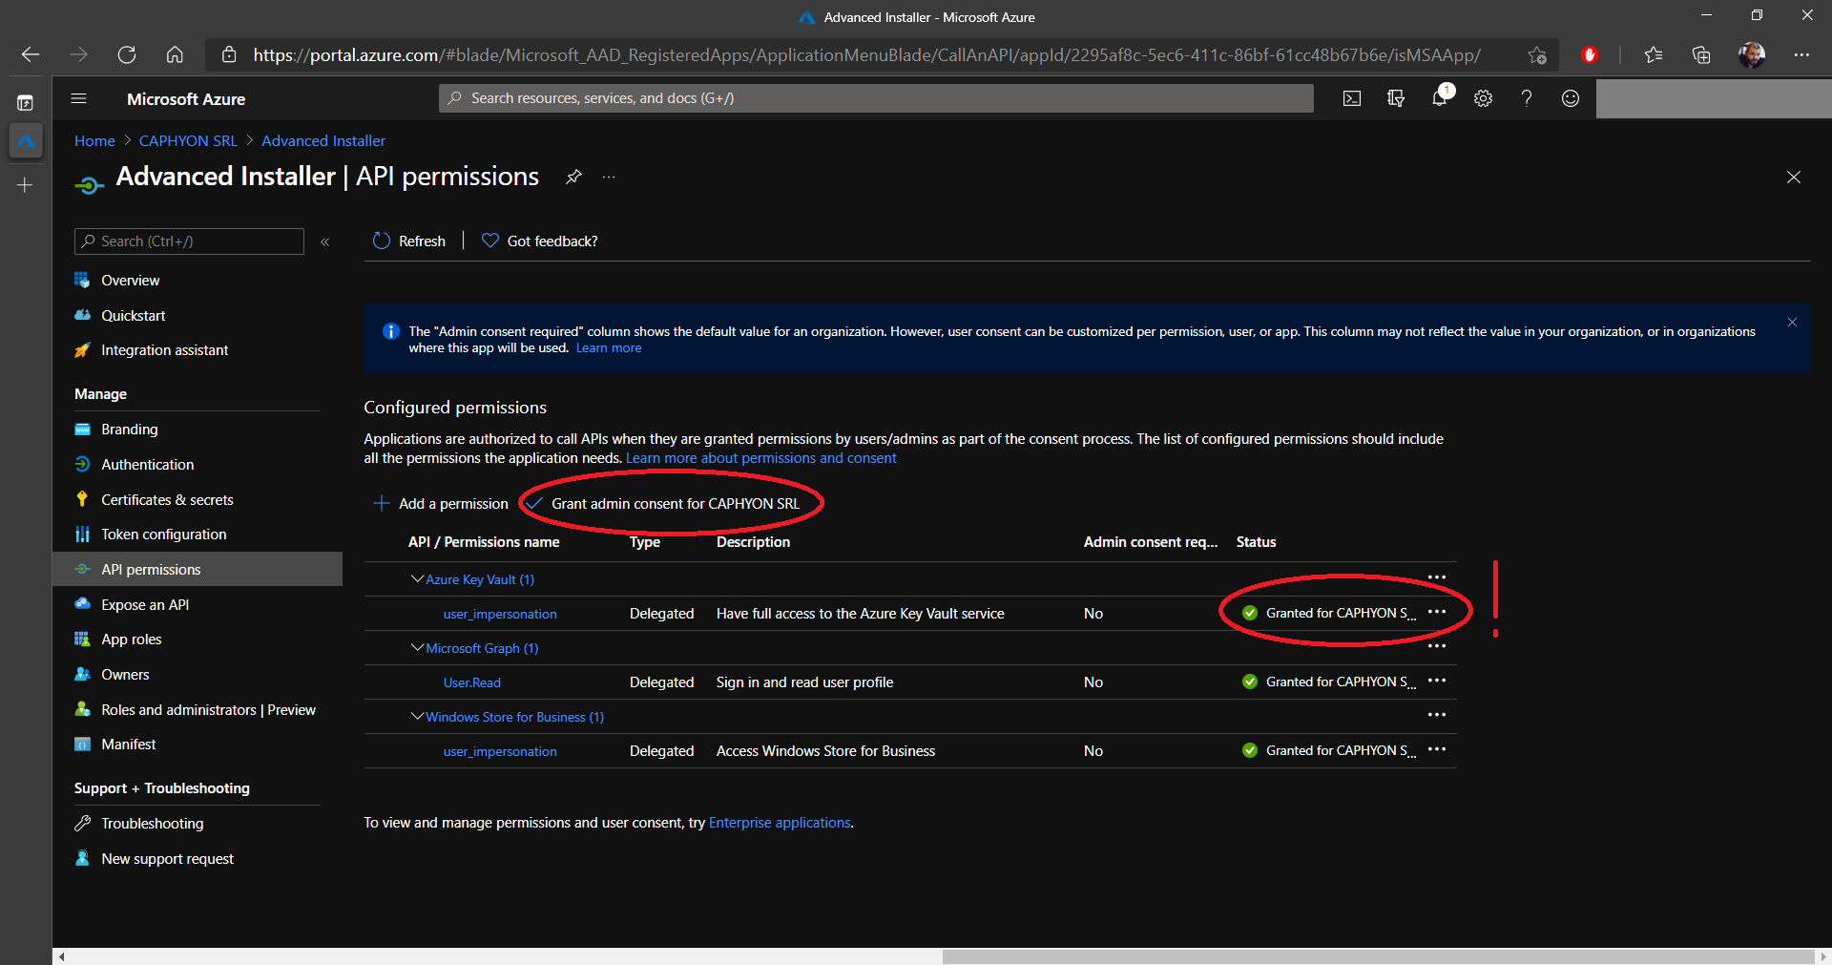
Task: Open a new tab with plus
Action: (x=26, y=185)
